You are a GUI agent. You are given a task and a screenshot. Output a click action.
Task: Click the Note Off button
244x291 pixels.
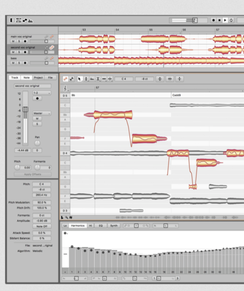point(42,227)
